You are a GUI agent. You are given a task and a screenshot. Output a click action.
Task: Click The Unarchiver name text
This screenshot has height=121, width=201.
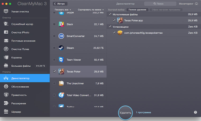pos(75,83)
